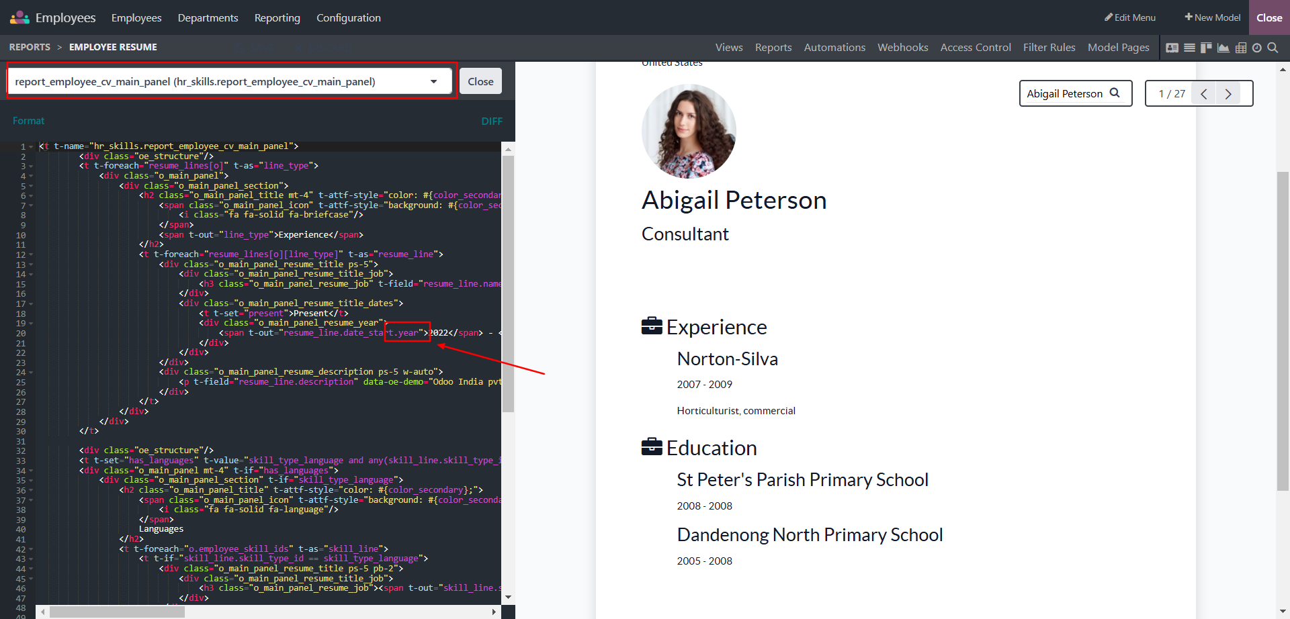This screenshot has height=619, width=1290.
Task: Collapse code fold at line 3
Action: pyautogui.click(x=31, y=166)
